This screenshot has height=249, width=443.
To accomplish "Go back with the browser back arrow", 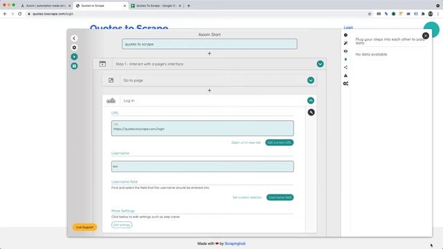I will click(x=5, y=14).
